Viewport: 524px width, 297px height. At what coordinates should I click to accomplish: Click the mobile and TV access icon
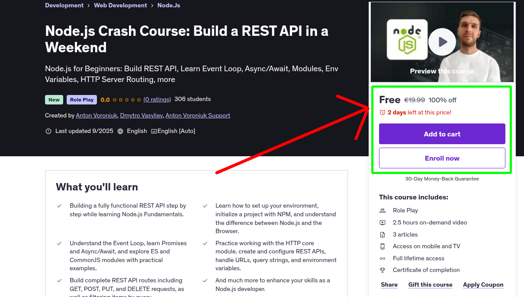pyautogui.click(x=383, y=246)
